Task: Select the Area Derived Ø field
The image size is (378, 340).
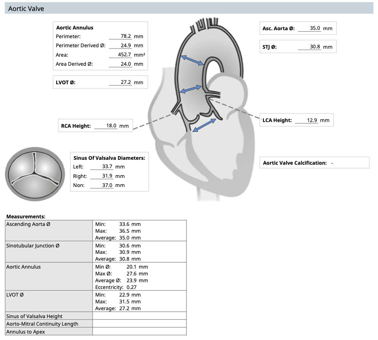Action: click(x=121, y=64)
